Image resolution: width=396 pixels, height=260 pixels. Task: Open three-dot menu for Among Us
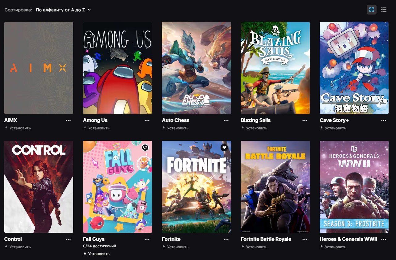pos(147,120)
